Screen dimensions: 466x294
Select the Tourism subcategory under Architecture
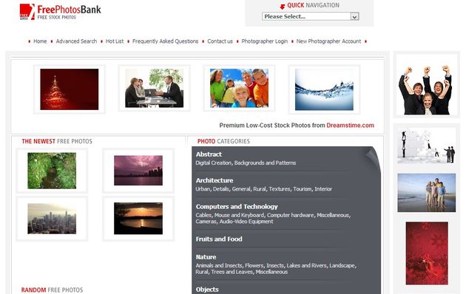(x=303, y=189)
